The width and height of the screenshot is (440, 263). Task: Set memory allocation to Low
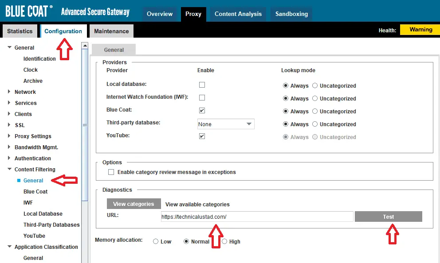[156, 241]
